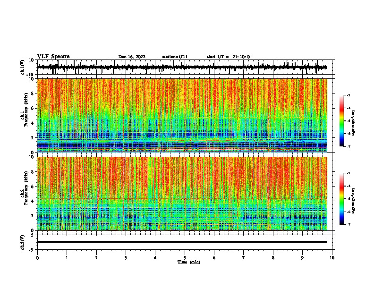The image size is (374, 289).
Task: Click the ch.1 "Frequency (kHz)" axis label
Action: point(26,110)
